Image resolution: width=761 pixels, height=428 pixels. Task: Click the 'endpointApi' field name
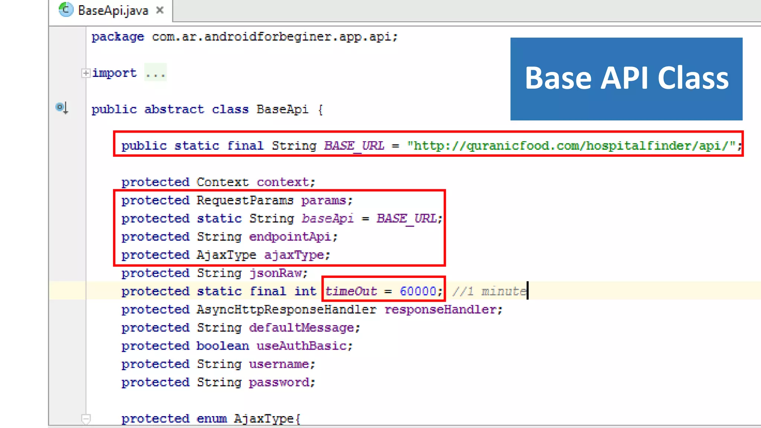tap(290, 236)
